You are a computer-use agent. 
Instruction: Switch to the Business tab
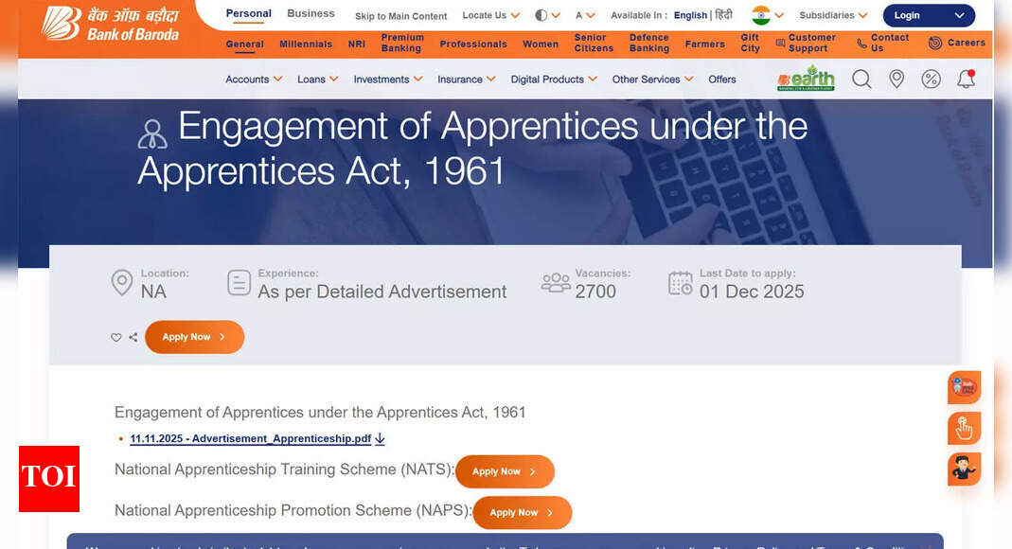[311, 13]
